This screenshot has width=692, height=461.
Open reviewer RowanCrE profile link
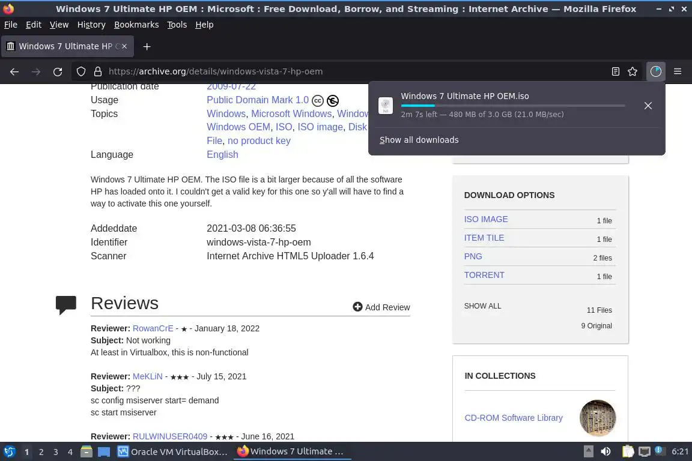point(153,329)
